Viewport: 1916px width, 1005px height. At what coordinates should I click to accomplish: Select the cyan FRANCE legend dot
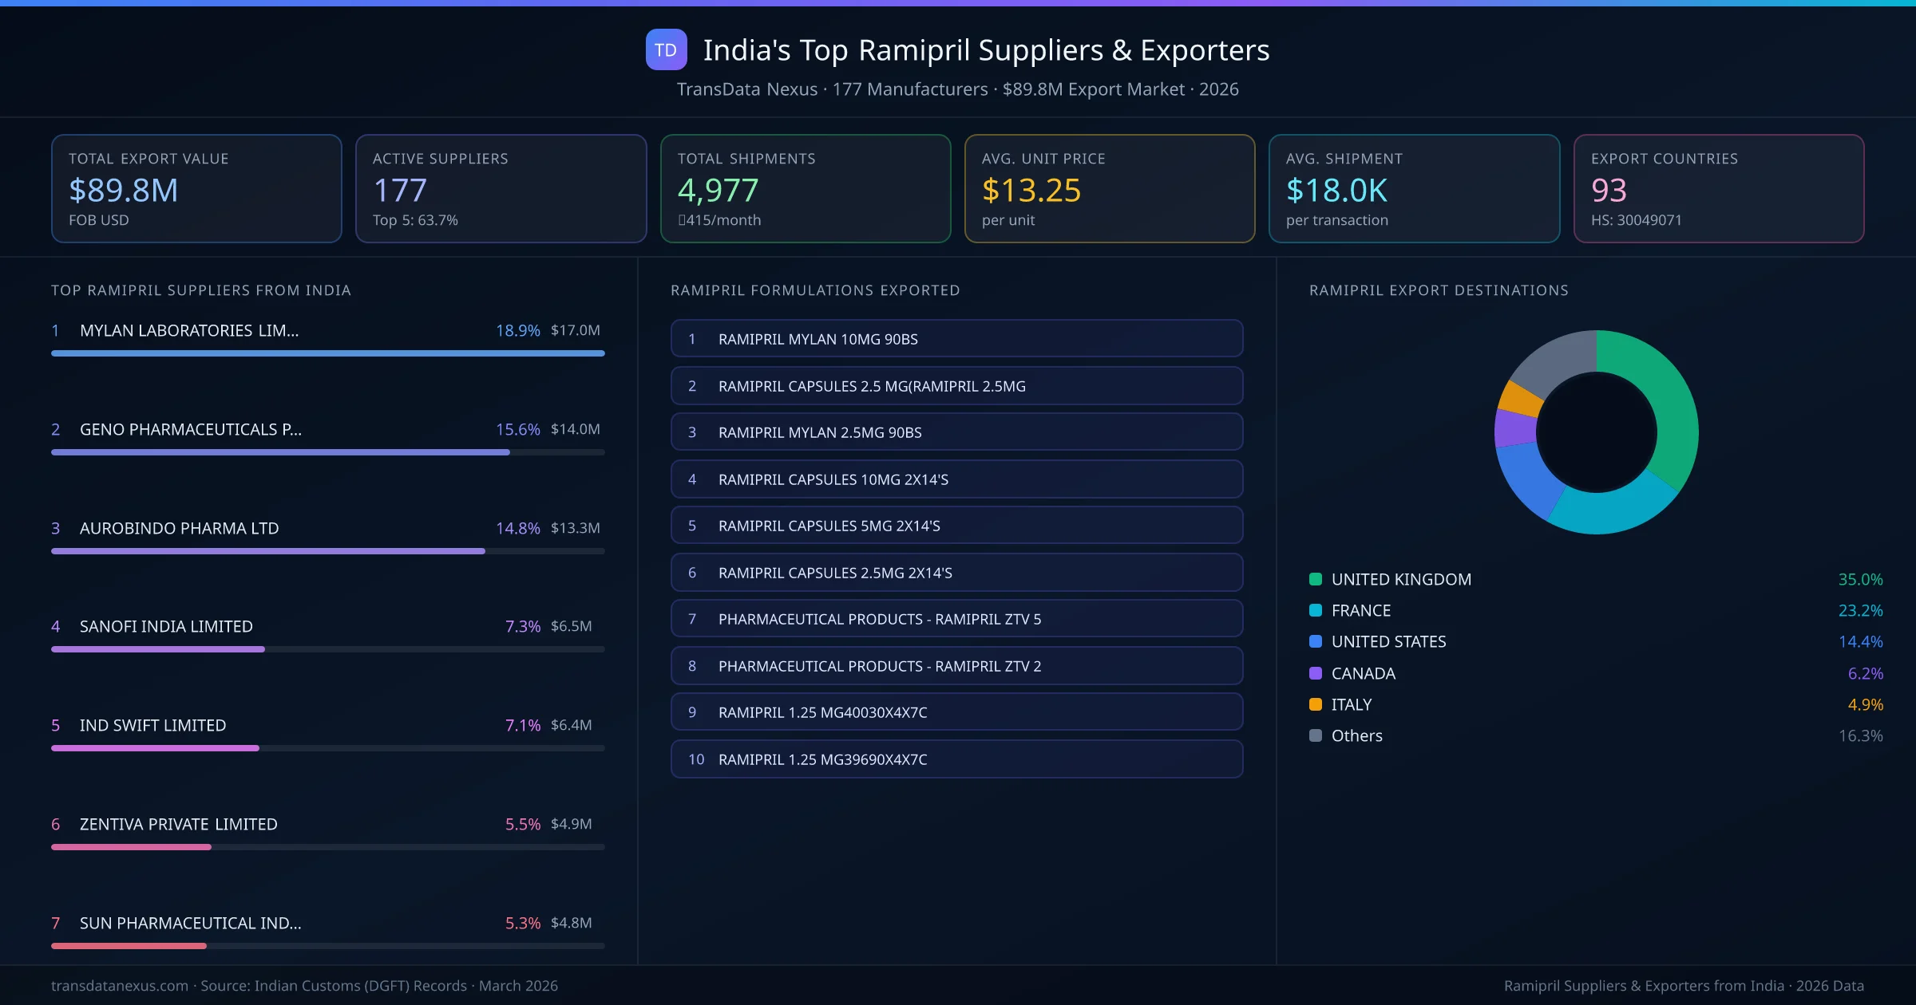click(1314, 610)
